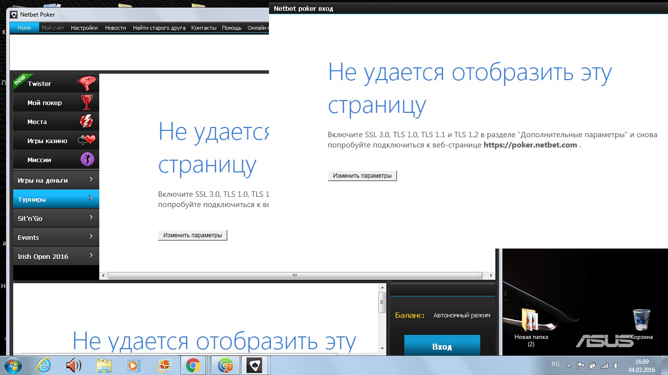
Task: Click the Мой покер sidebar label
Action: click(45, 103)
